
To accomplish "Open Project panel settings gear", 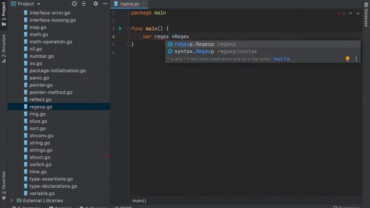I will coord(95,3).
